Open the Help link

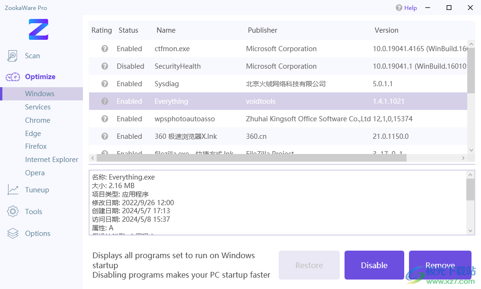[406, 8]
